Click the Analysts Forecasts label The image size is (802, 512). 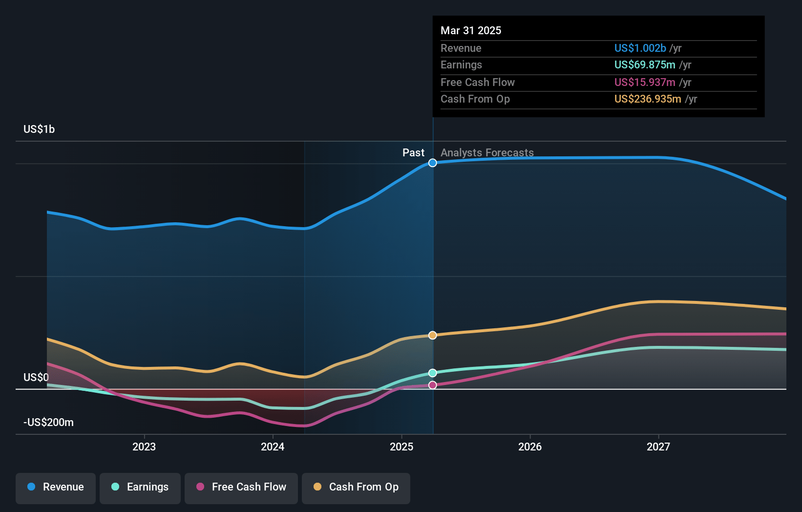(x=487, y=152)
